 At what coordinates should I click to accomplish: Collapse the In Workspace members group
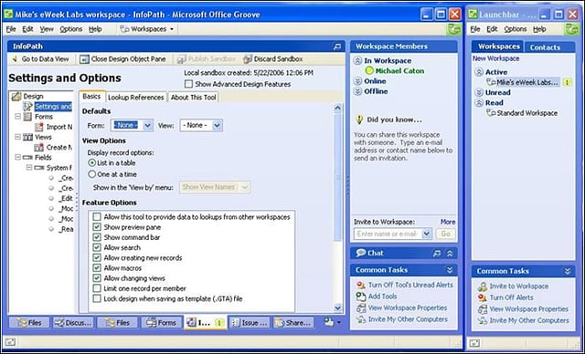(357, 61)
